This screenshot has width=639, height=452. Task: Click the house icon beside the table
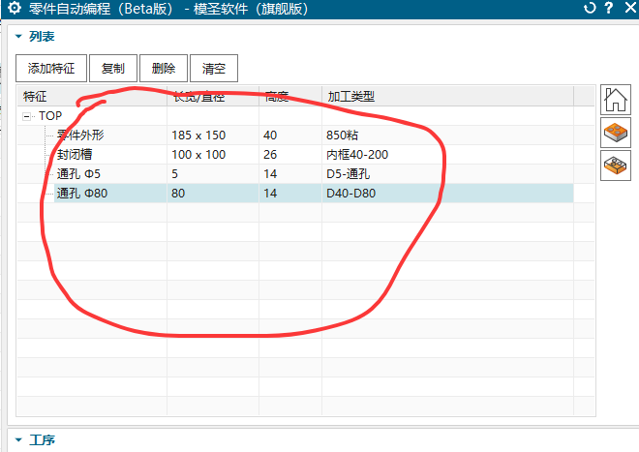[616, 100]
